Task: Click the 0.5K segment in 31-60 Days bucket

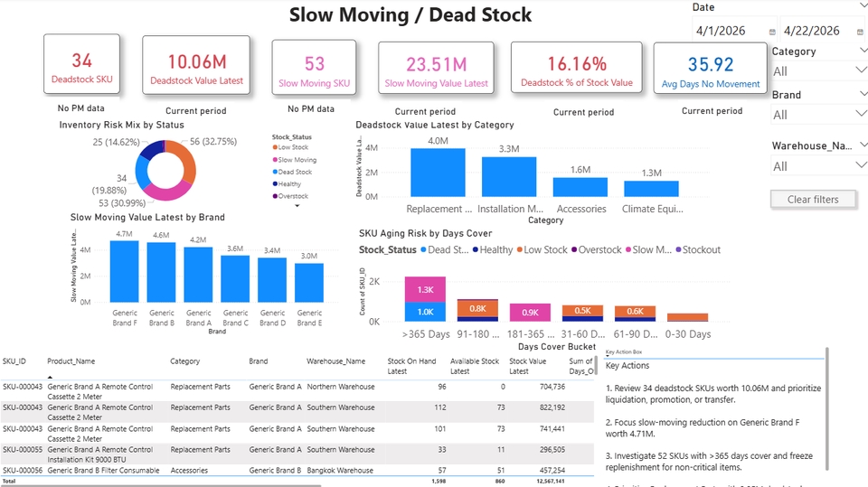Action: tap(582, 311)
